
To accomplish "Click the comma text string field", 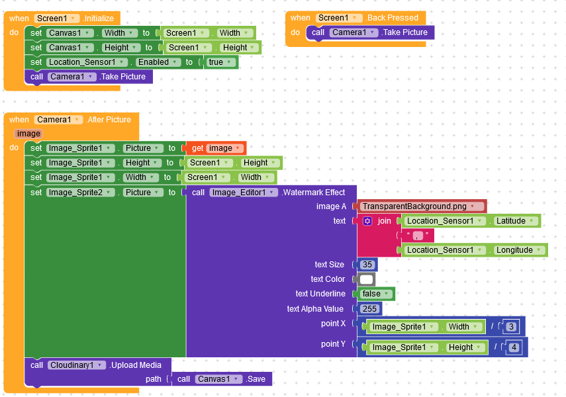I will tap(418, 236).
